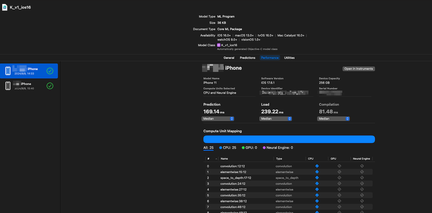The image size is (432, 213).
Task: Open the K_v1_ios16 model class link
Action: coord(229,45)
